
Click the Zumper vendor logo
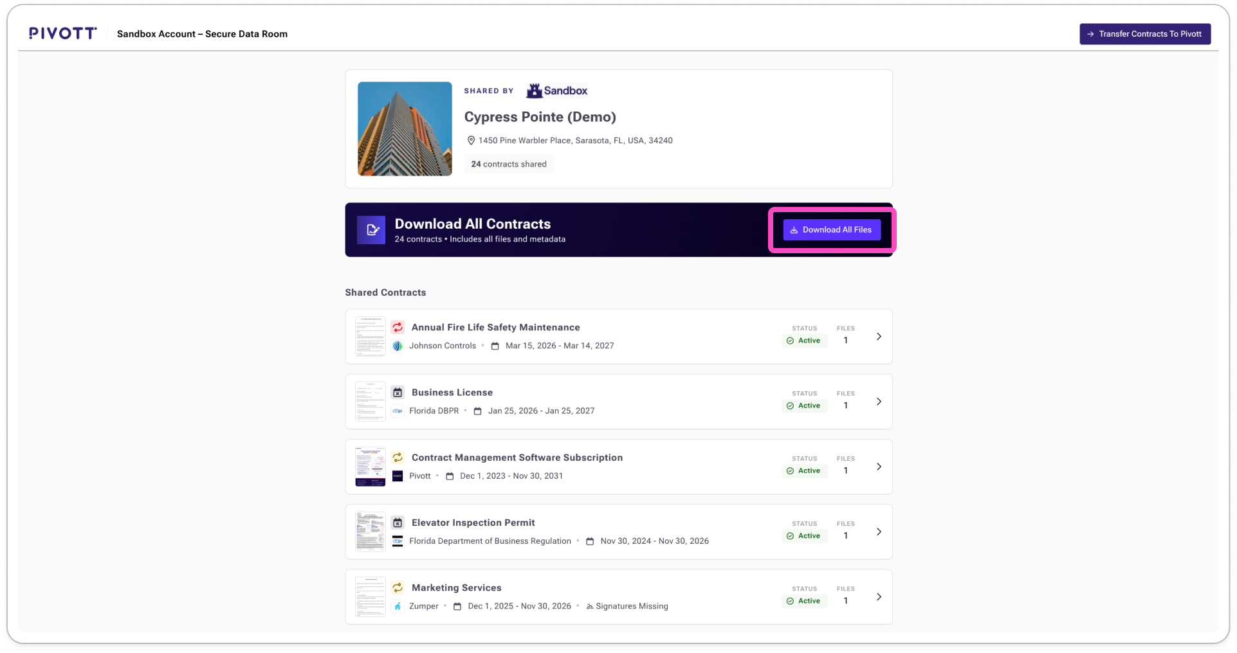click(398, 606)
